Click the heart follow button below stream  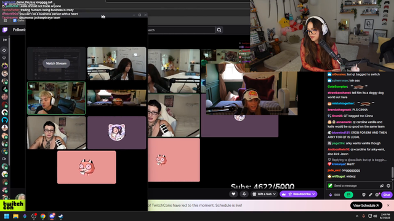(x=233, y=194)
